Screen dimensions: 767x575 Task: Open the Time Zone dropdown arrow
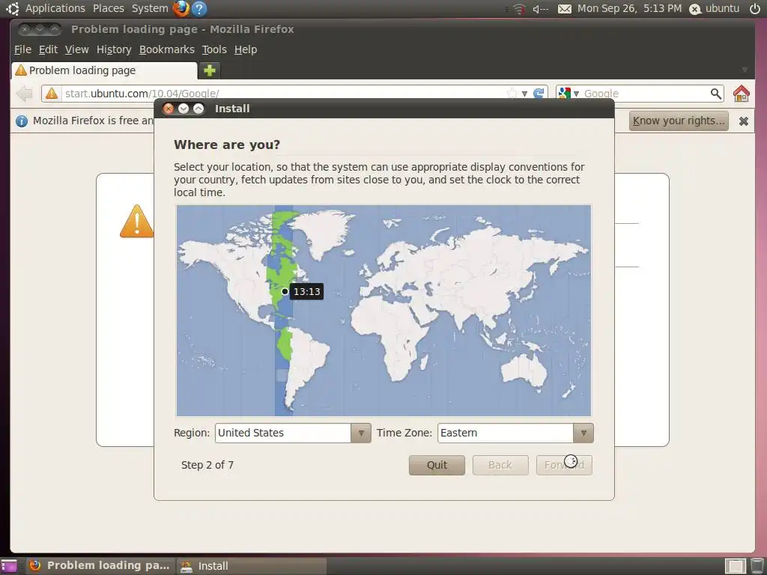click(583, 433)
